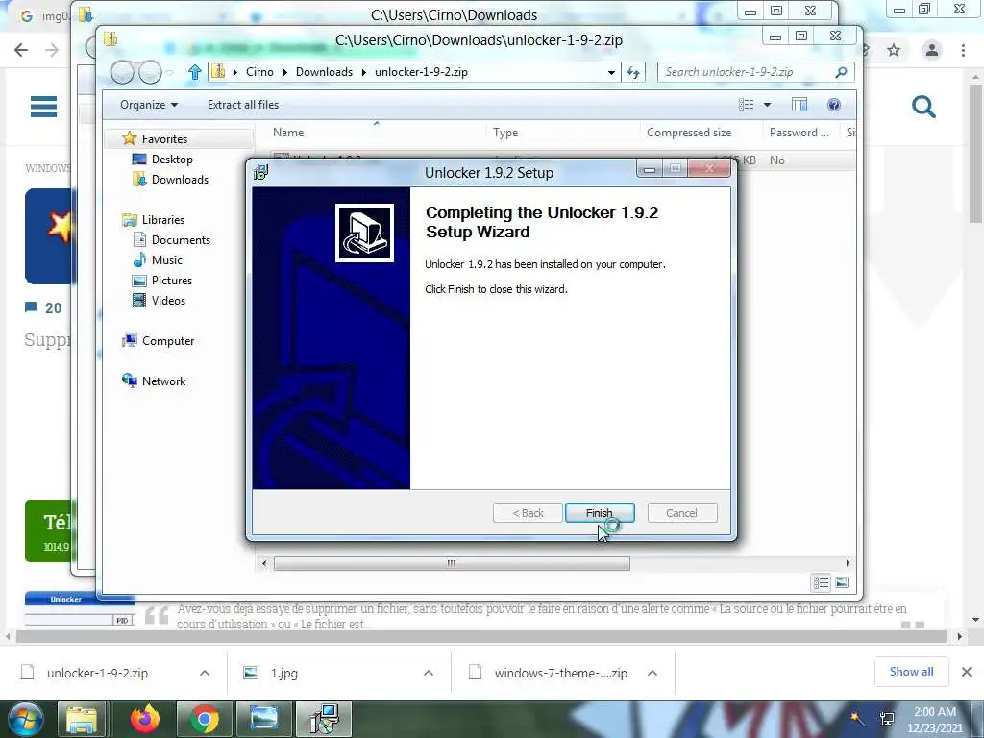Open Chrome profile avatar icon
The image size is (984, 738).
tap(932, 50)
